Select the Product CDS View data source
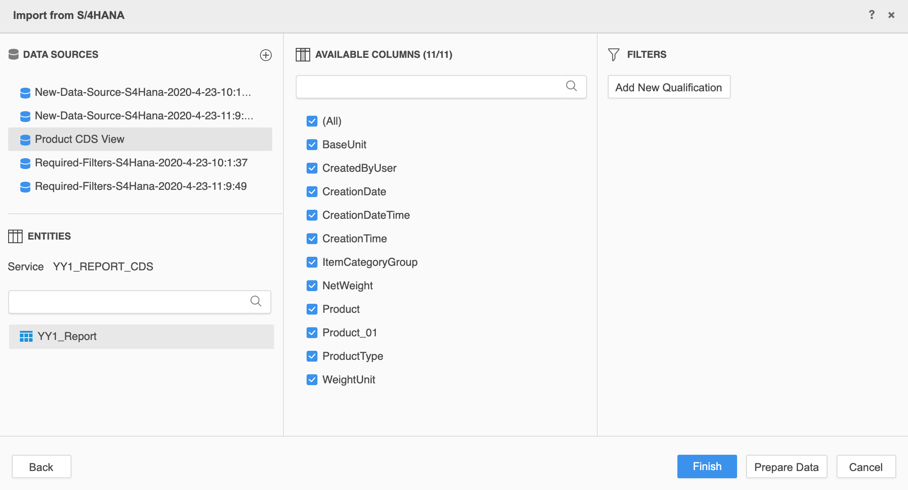Viewport: 908px width, 490px height. pyautogui.click(x=80, y=139)
